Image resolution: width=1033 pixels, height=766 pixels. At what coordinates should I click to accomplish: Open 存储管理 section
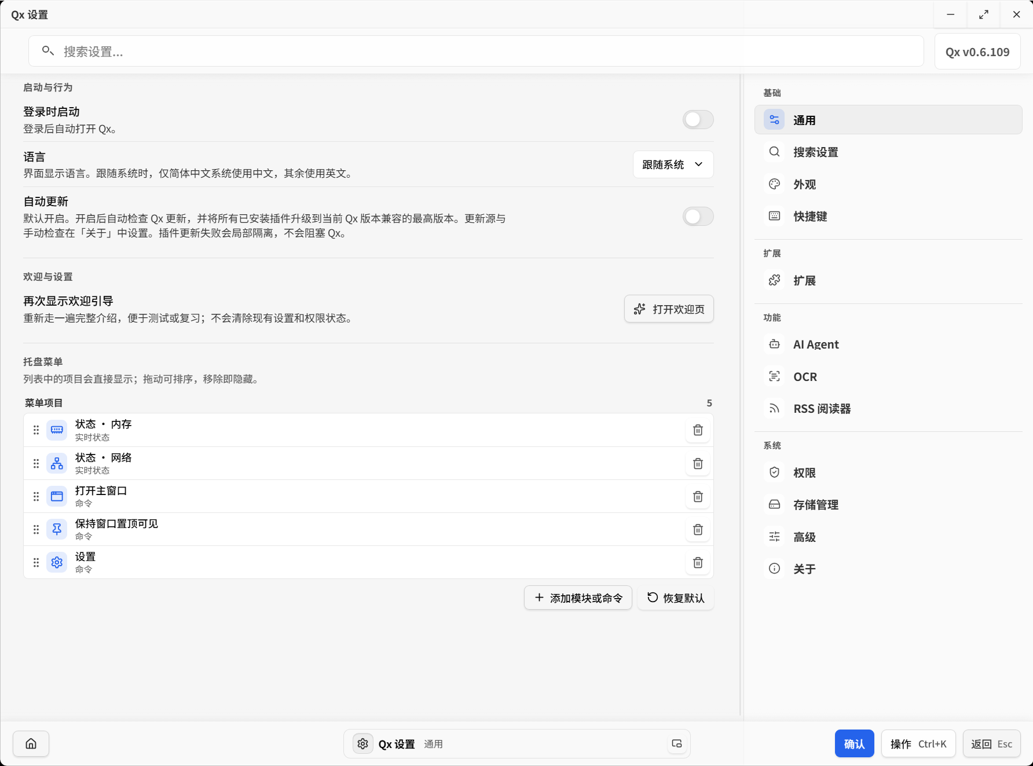(x=888, y=505)
